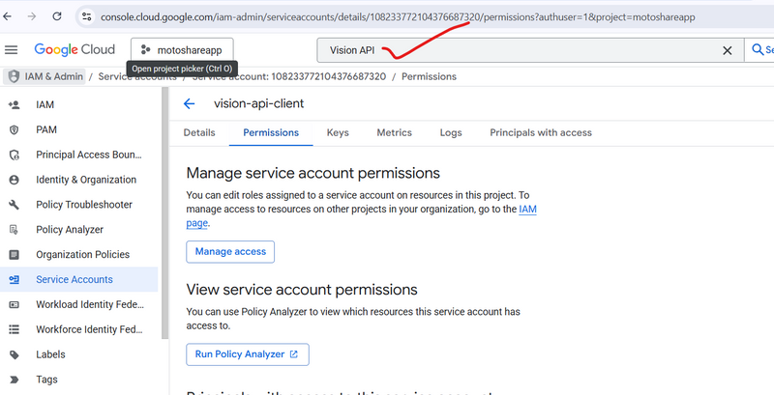This screenshot has width=774, height=395.
Task: Click the Run Policy Analyzer button
Action: click(247, 354)
